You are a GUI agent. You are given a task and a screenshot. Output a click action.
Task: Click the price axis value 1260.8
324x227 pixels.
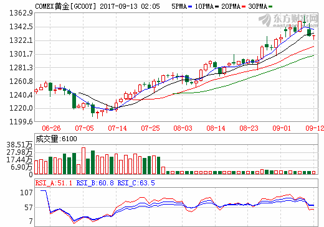click(x=21, y=81)
